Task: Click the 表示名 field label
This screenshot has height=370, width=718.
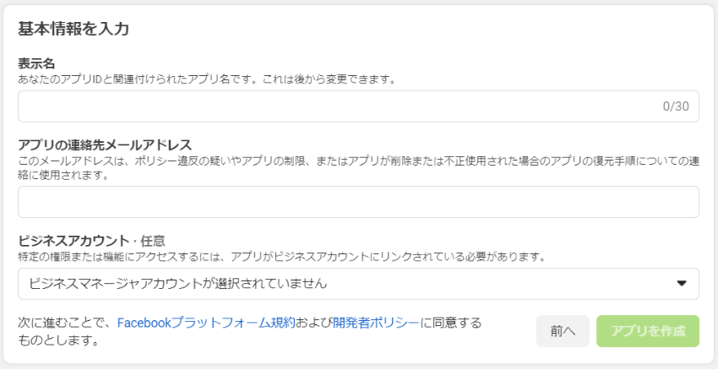Action: (x=36, y=63)
